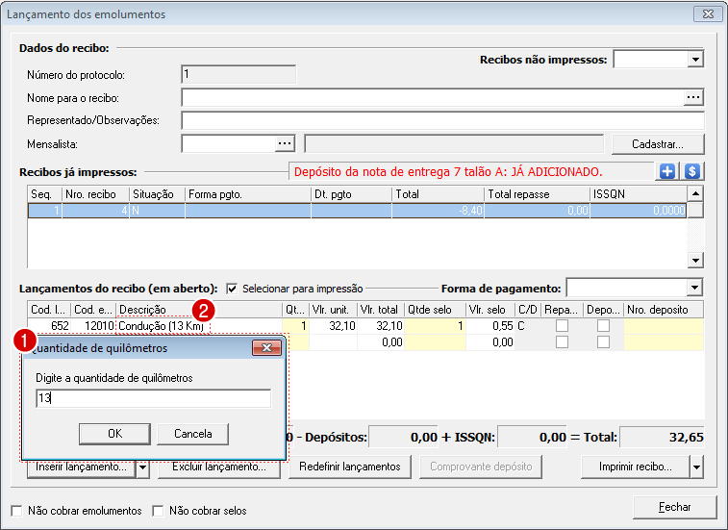Open Forma de pagamento dropdown
This screenshot has width=728, height=530.
[x=694, y=288]
